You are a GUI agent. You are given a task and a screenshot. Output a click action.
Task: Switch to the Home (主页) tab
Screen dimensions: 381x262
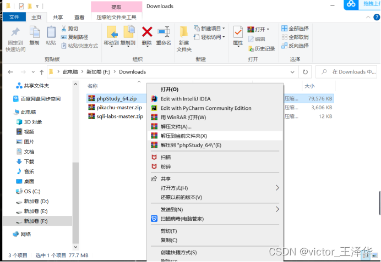36,17
